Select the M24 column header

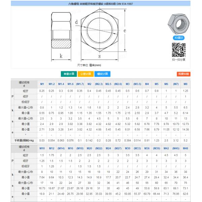[108, 148]
